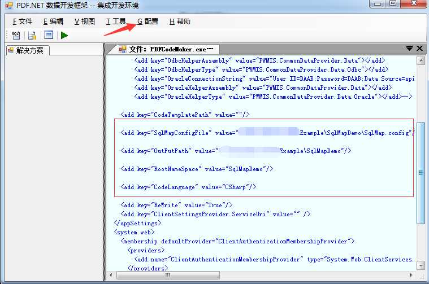Click the green run arrow icon
This screenshot has height=284, width=429.
click(64, 35)
